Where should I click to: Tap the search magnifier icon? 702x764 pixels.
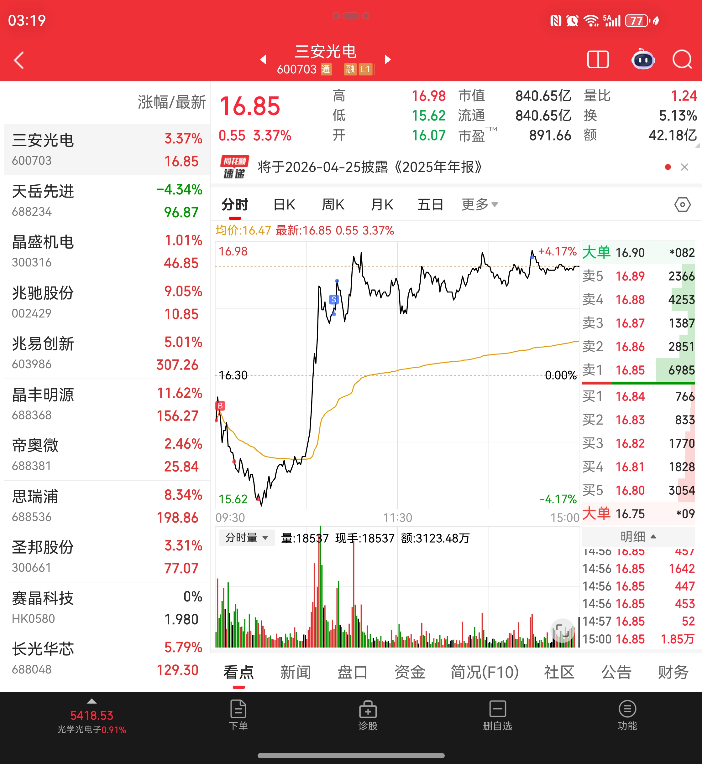pos(682,59)
